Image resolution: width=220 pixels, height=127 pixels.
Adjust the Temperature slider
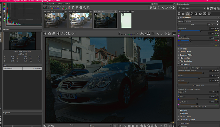coord(201,31)
